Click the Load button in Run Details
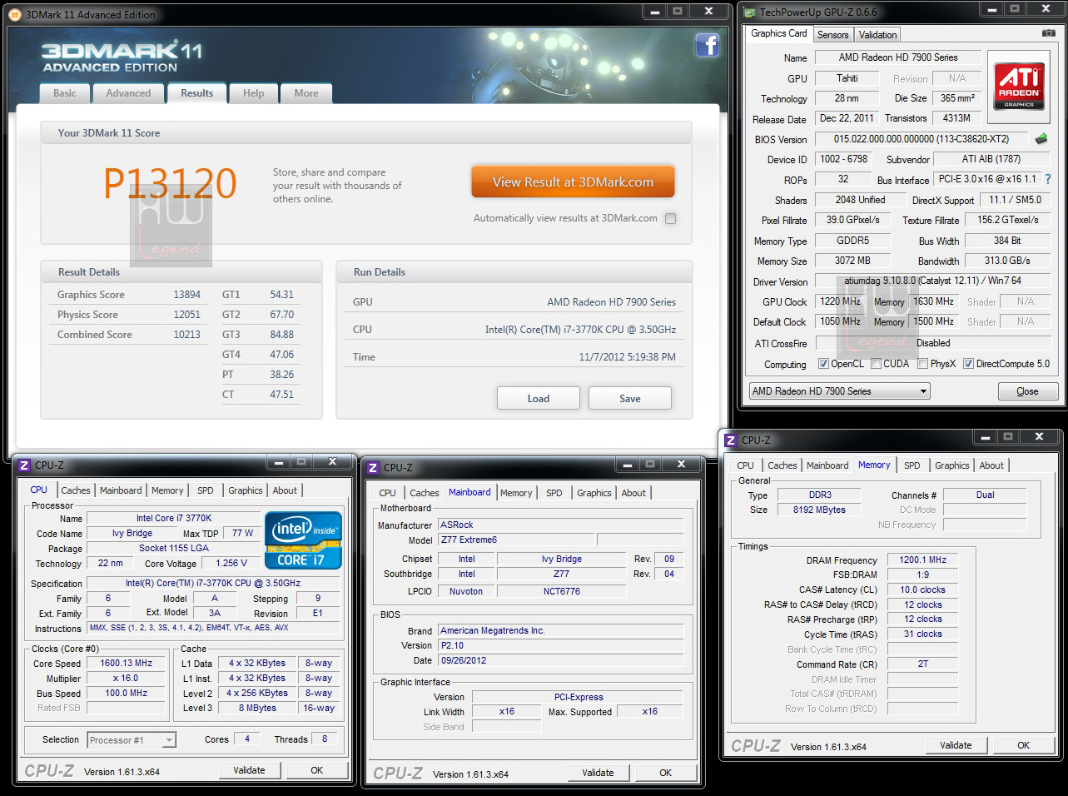This screenshot has height=796, width=1068. [539, 398]
